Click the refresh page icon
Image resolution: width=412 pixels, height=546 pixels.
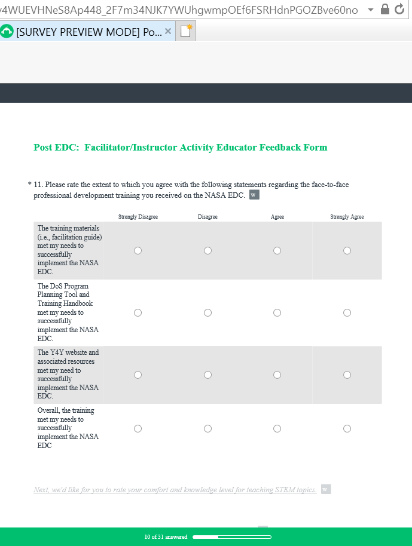coord(400,10)
